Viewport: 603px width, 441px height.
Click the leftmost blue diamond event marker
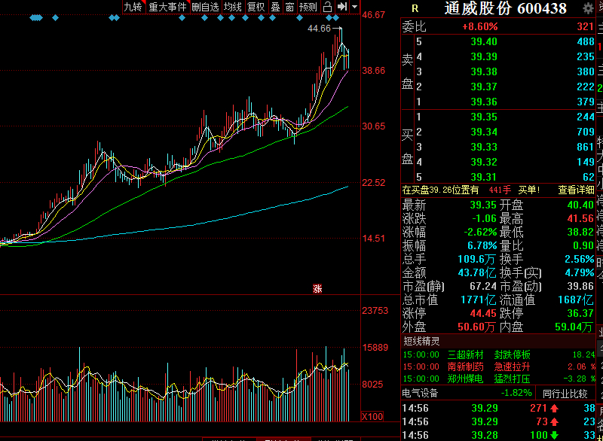click(32, 17)
